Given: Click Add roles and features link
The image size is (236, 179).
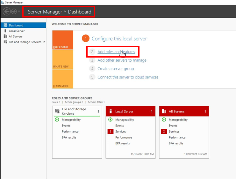Looking at the screenshot, I should tap(116, 52).
